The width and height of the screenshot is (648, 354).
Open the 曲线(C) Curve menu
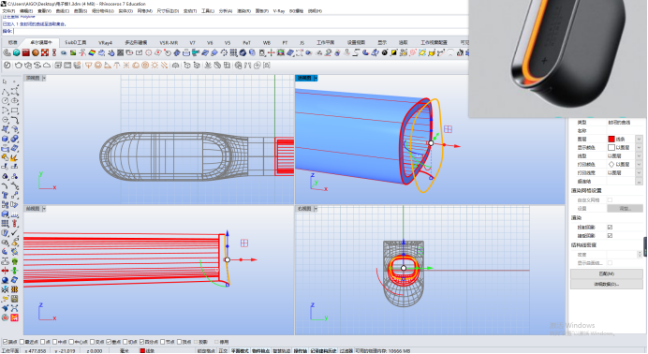pyautogui.click(x=63, y=11)
